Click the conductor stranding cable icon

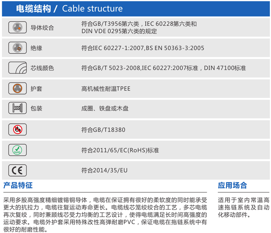[17, 28]
